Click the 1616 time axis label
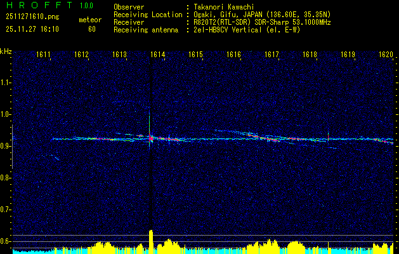The width and height of the screenshot is (399, 254). point(233,54)
